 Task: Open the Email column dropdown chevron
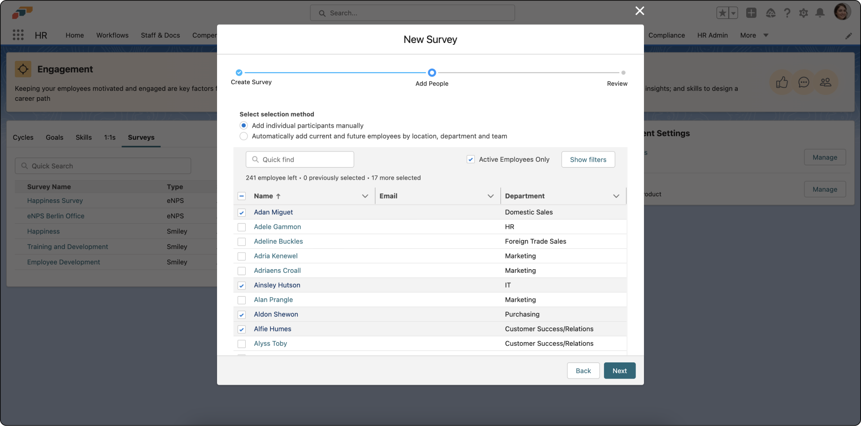[x=491, y=196]
